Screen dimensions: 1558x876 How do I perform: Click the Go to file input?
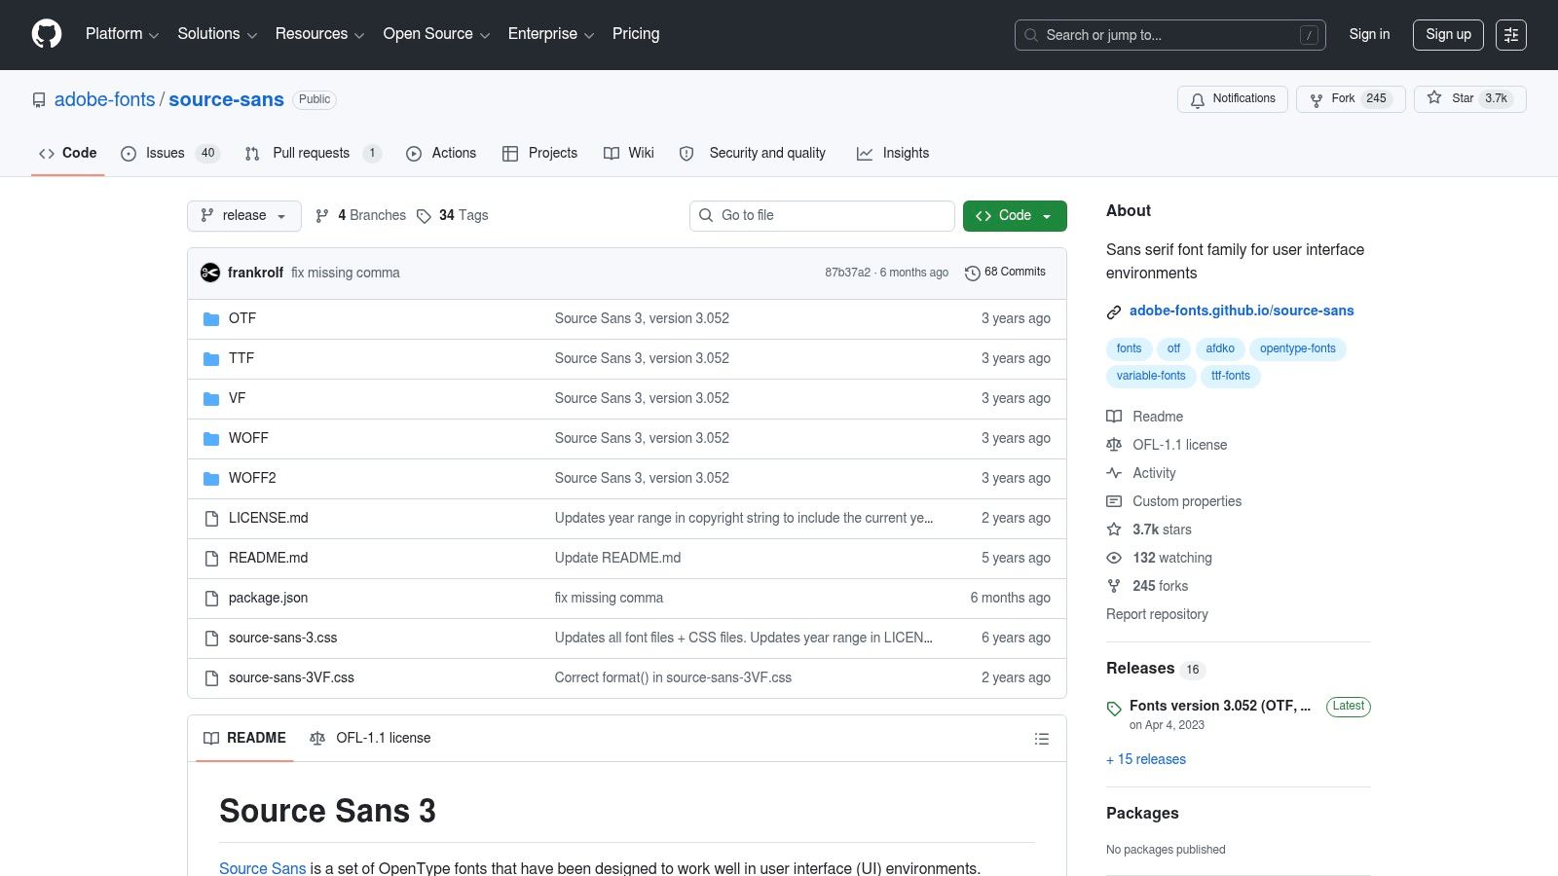tap(822, 216)
